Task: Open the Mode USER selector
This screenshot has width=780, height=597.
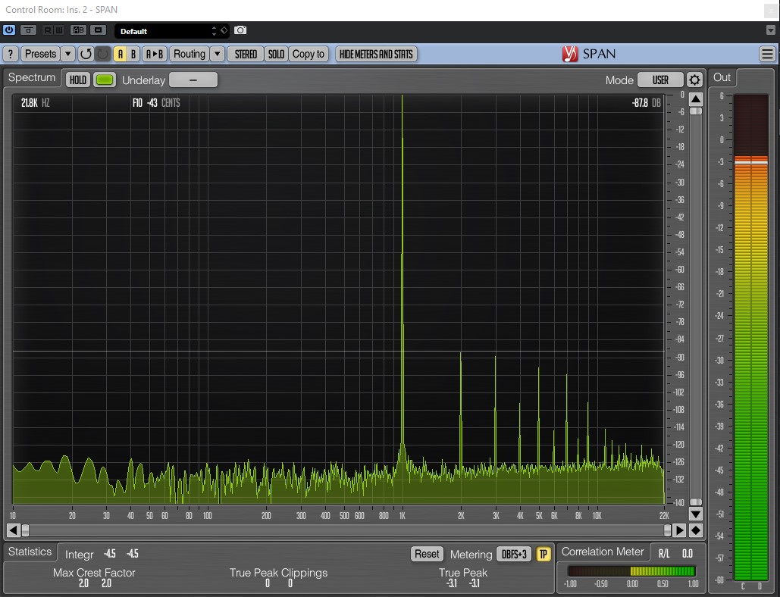Action: pyautogui.click(x=660, y=80)
